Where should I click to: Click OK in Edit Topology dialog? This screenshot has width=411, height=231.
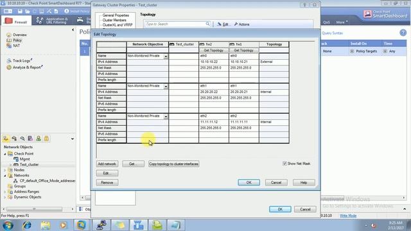click(x=249, y=182)
